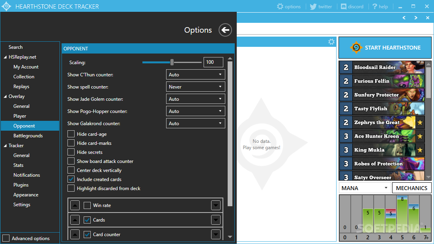Open the MANA chart type dropdown

[365, 188]
